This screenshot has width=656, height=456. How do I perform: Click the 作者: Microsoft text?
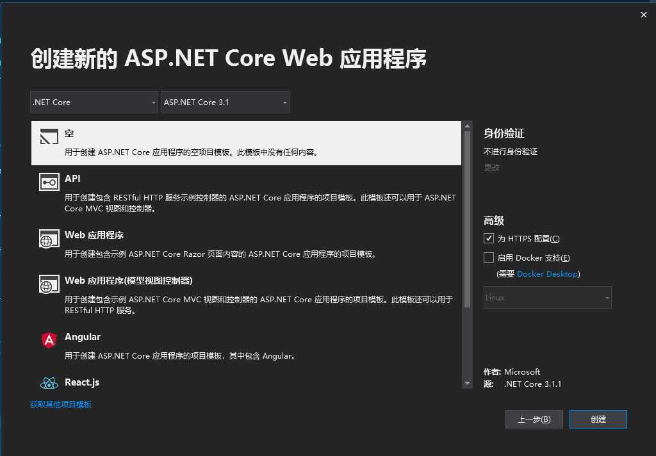pos(512,371)
